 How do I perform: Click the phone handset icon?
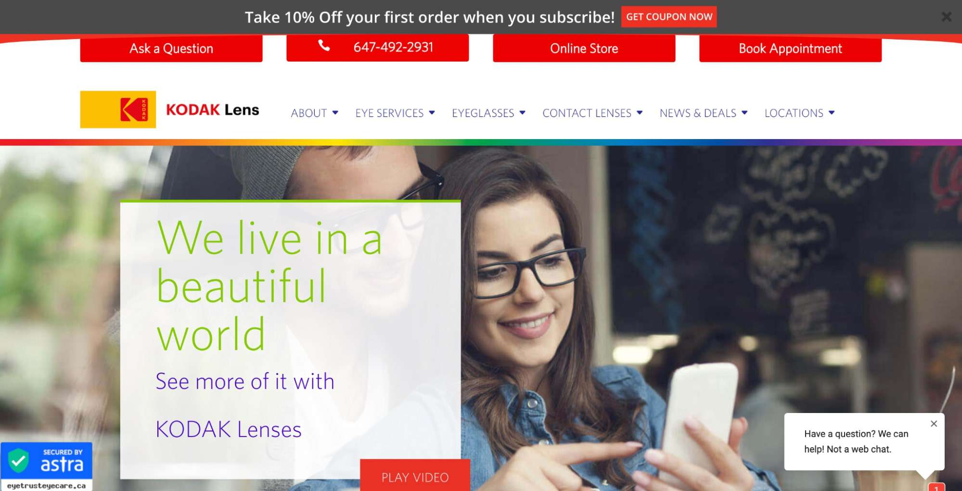pos(324,46)
